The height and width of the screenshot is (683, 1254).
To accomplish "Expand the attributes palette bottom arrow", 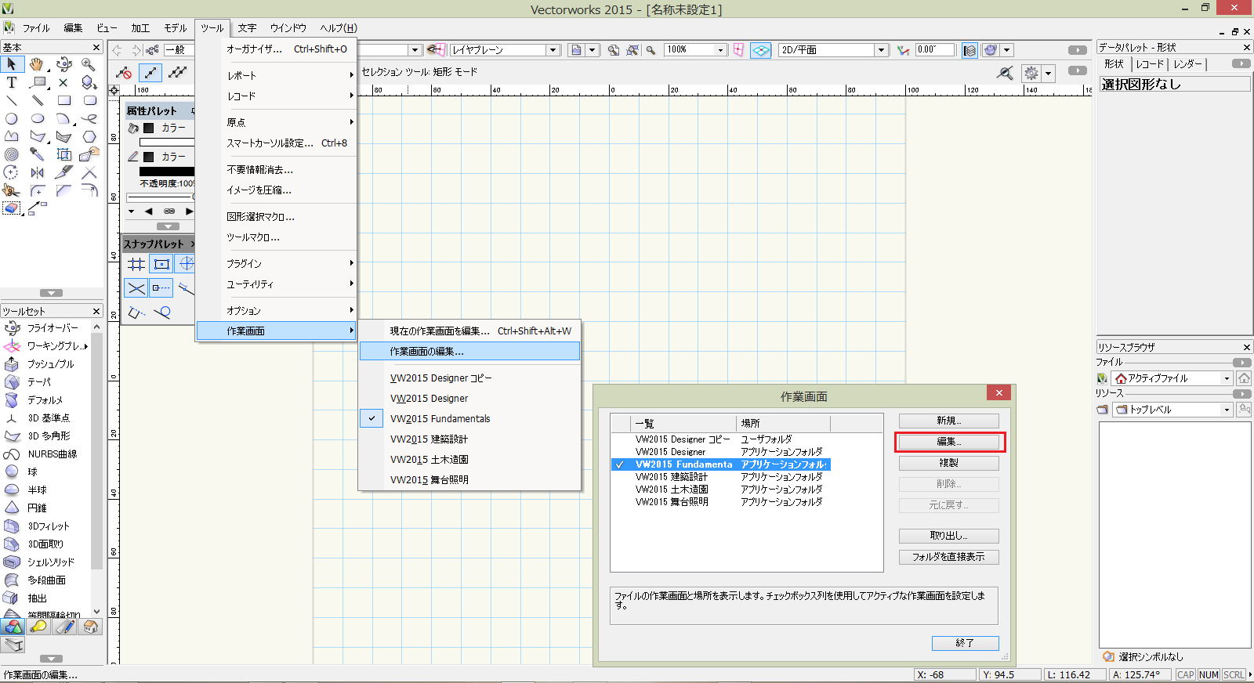I will (168, 226).
